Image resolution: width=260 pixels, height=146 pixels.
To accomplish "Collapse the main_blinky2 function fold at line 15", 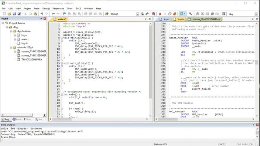I will click(x=62, y=63).
